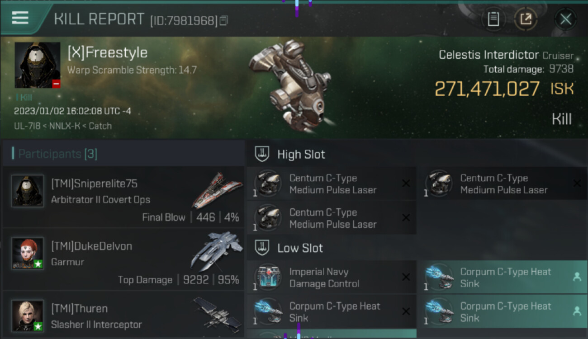Image resolution: width=588 pixels, height=339 pixels.
Task: Open the hamburger menu at top left
Action: coord(20,18)
